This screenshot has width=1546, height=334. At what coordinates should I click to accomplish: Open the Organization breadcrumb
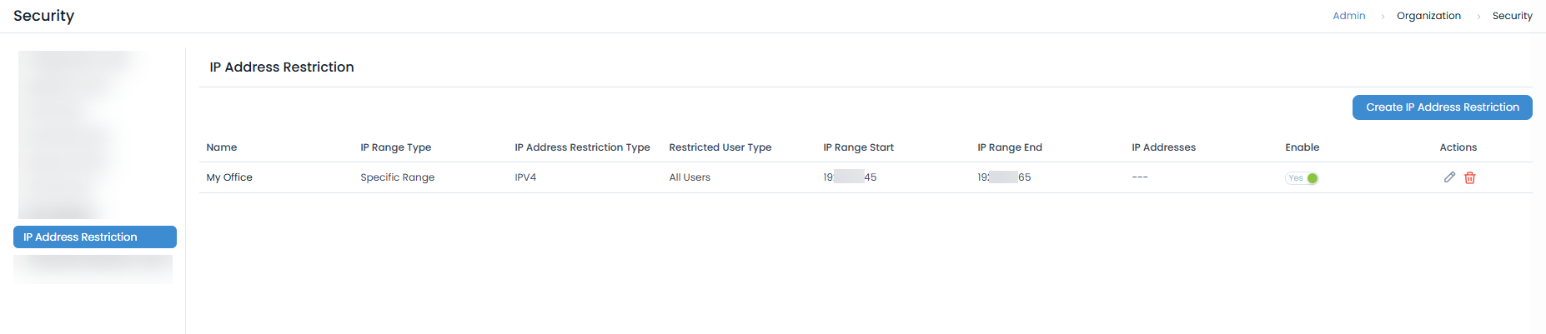[x=1428, y=16]
